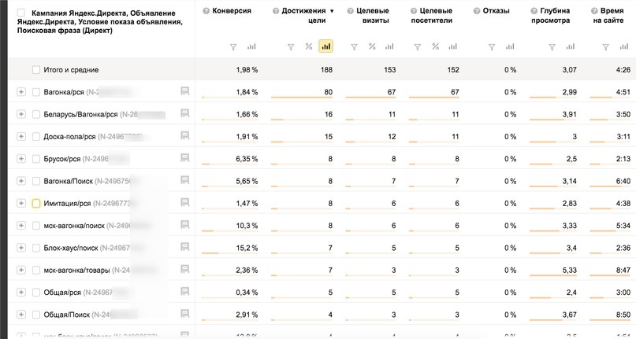Sort by the Конверсия column header
This screenshot has height=339, width=636.
(232, 11)
